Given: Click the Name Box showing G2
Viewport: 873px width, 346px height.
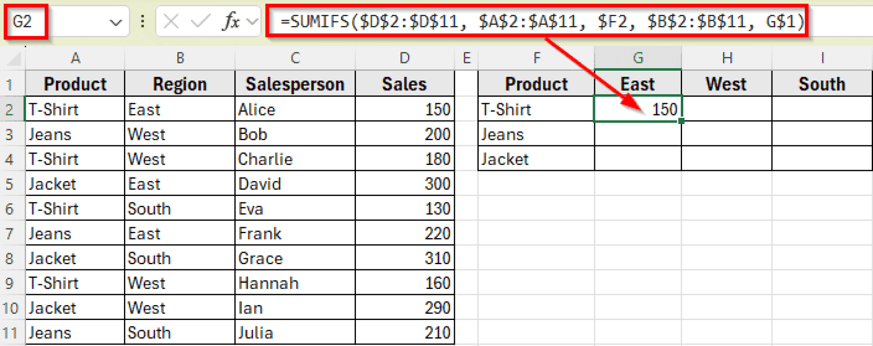Looking at the screenshot, I should click(x=26, y=21).
